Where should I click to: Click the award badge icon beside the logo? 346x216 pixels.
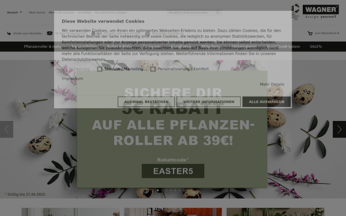[x=295, y=12]
